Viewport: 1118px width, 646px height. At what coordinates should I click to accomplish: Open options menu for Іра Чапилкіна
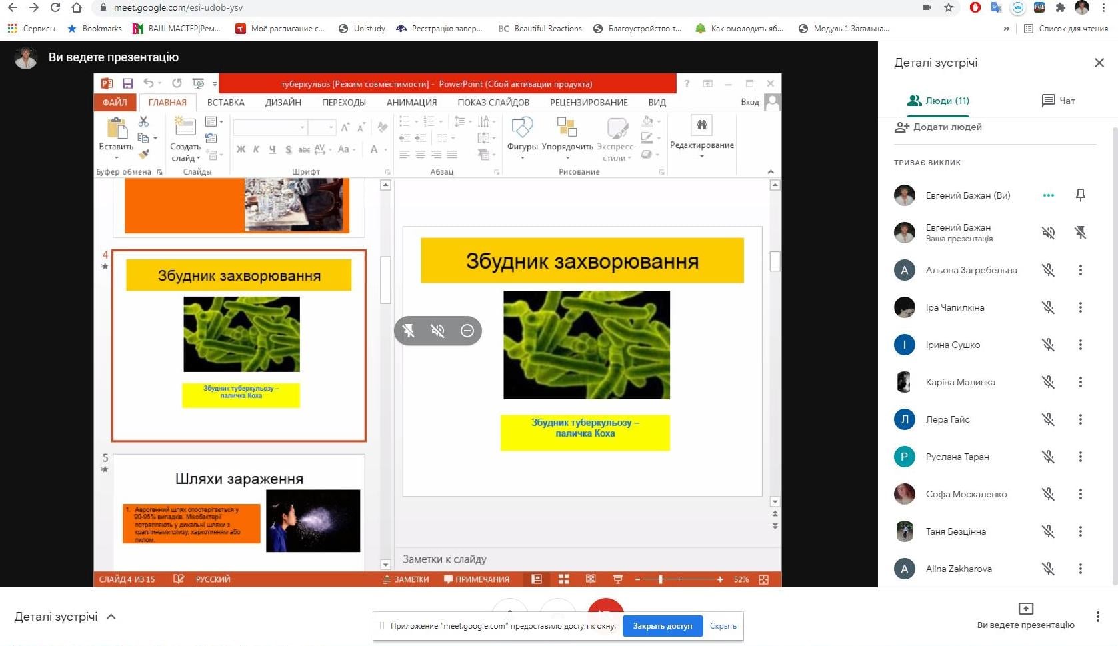[1080, 307]
